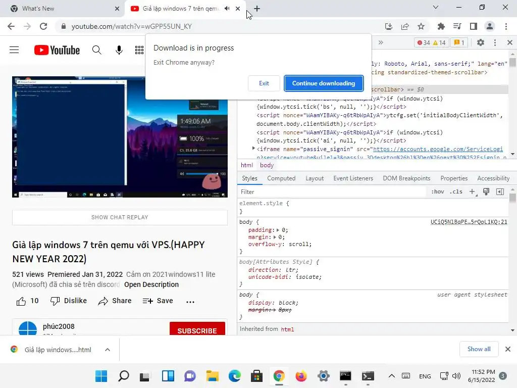This screenshot has width=517, height=388.
Task: Toggle the :hov element state button
Action: (x=438, y=191)
